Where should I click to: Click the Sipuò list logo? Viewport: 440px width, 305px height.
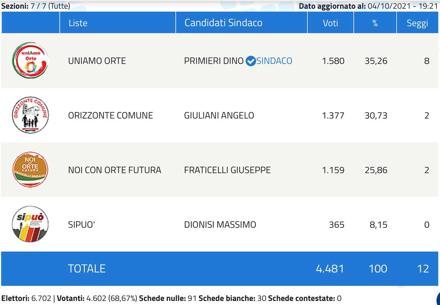(x=30, y=224)
